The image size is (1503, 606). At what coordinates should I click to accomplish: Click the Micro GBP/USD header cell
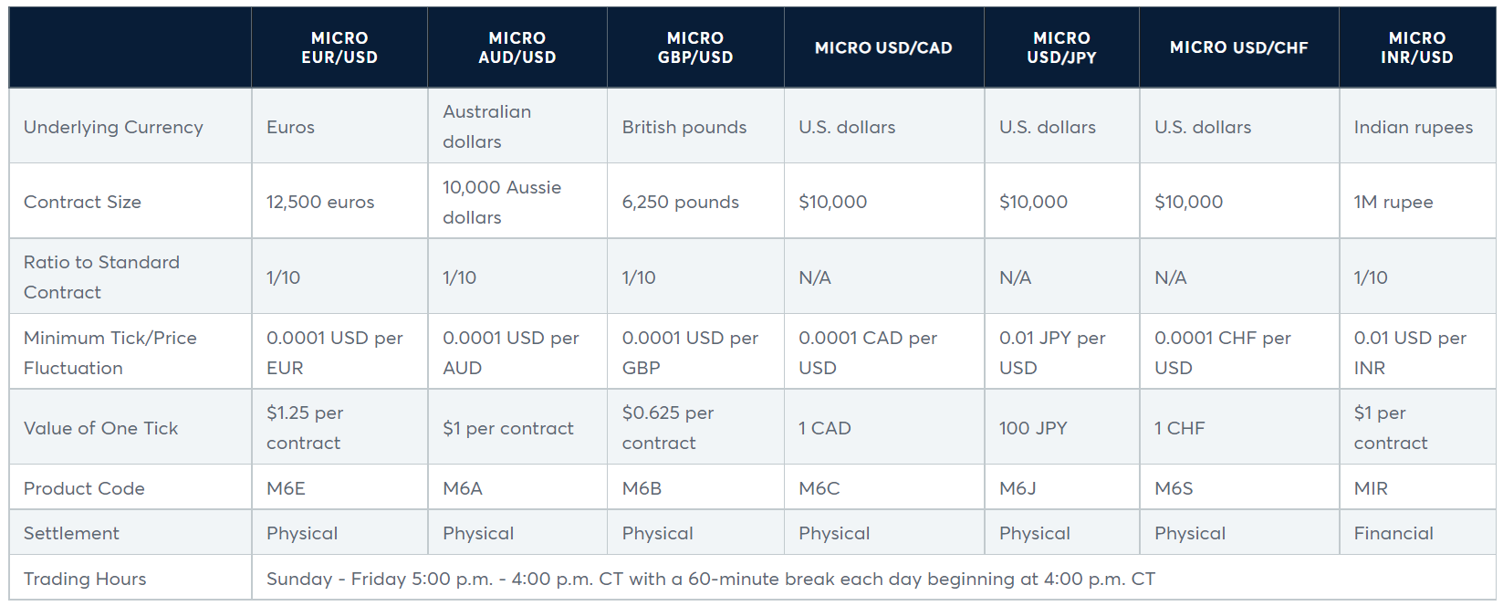694,47
